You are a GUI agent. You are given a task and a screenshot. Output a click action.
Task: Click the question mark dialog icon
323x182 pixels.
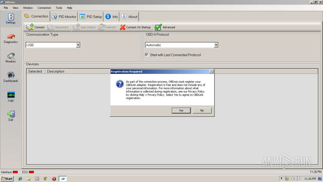120,84
